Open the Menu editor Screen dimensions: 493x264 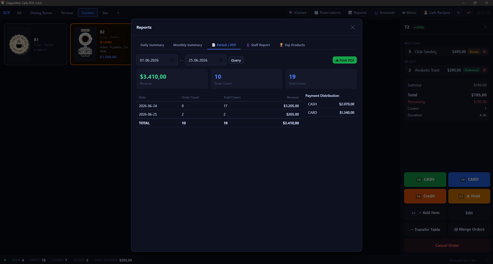click(409, 13)
